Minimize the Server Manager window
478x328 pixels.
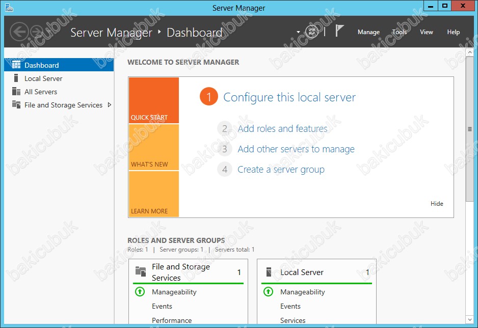tap(431, 6)
